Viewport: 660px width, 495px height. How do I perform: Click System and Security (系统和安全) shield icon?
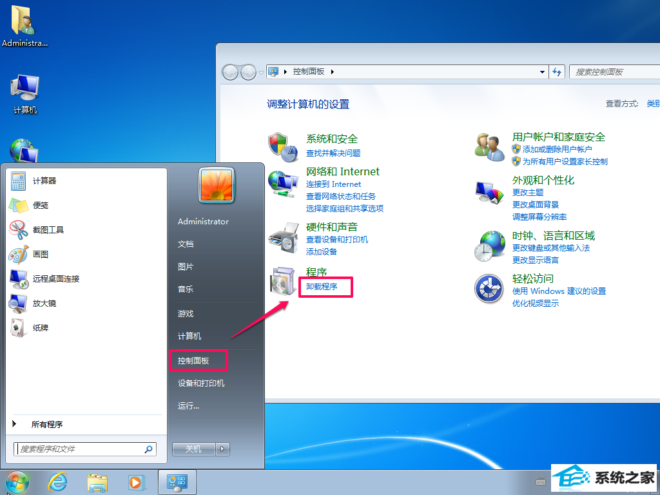pos(283,147)
